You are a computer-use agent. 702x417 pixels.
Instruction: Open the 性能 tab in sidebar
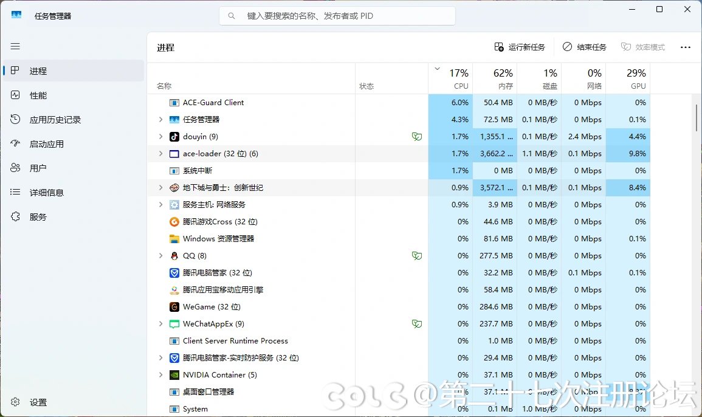click(38, 95)
